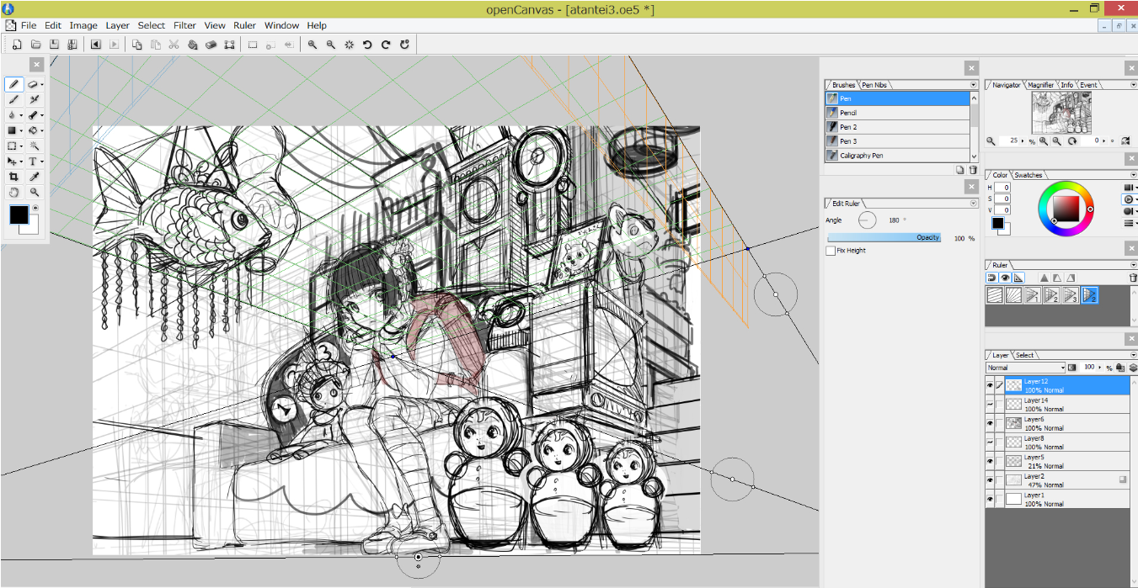Click the Save icon in the top toolbar

54,45
